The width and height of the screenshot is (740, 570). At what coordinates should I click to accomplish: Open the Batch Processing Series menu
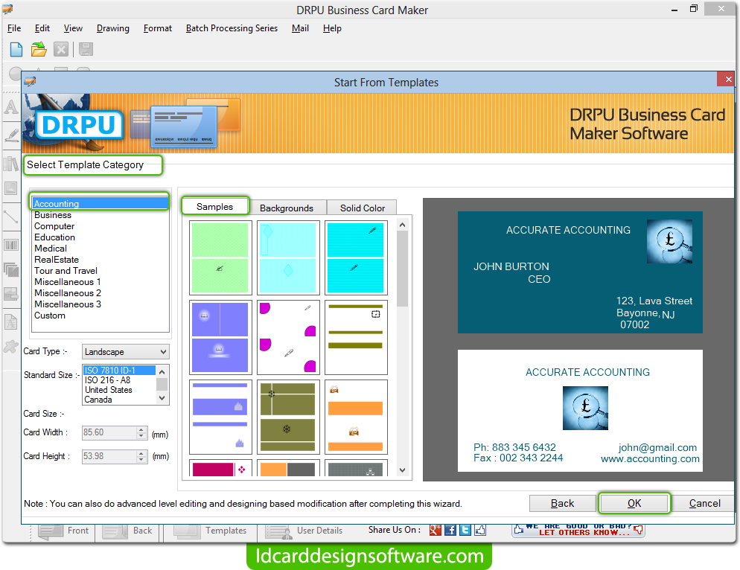pos(232,28)
